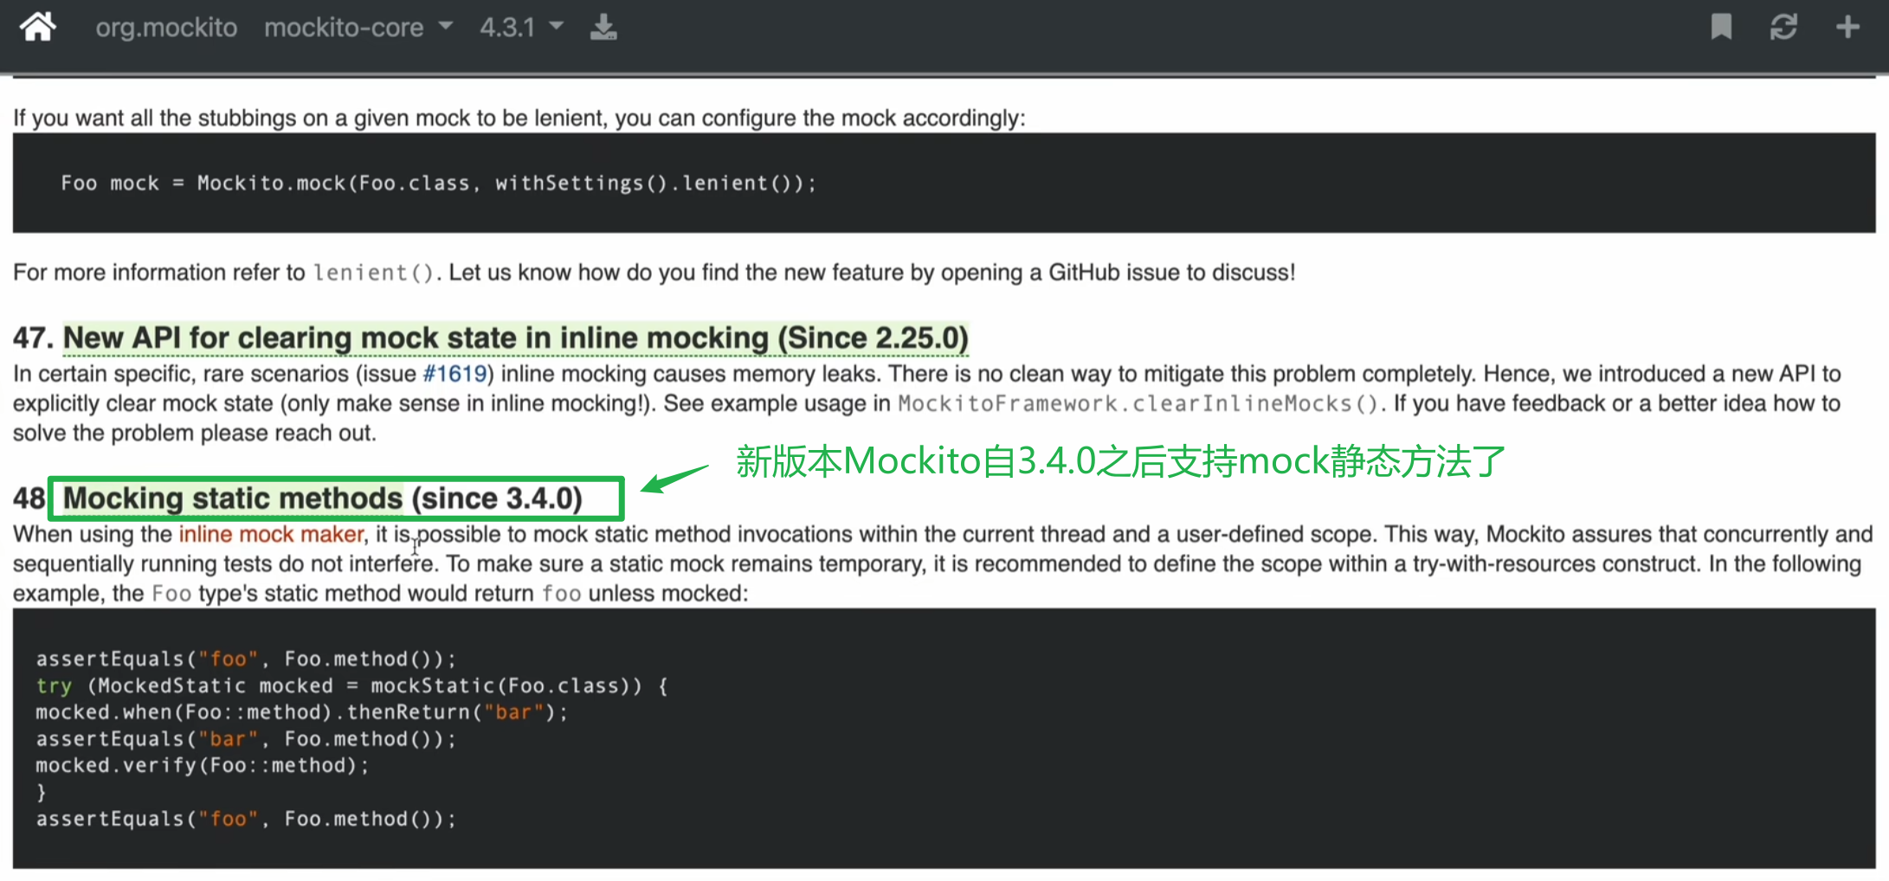Click the inline Foo type code word
1889x881 pixels.
tap(171, 594)
